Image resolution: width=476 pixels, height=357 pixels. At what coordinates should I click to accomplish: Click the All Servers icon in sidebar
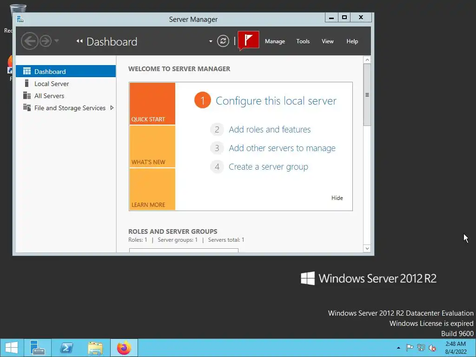coord(27,96)
